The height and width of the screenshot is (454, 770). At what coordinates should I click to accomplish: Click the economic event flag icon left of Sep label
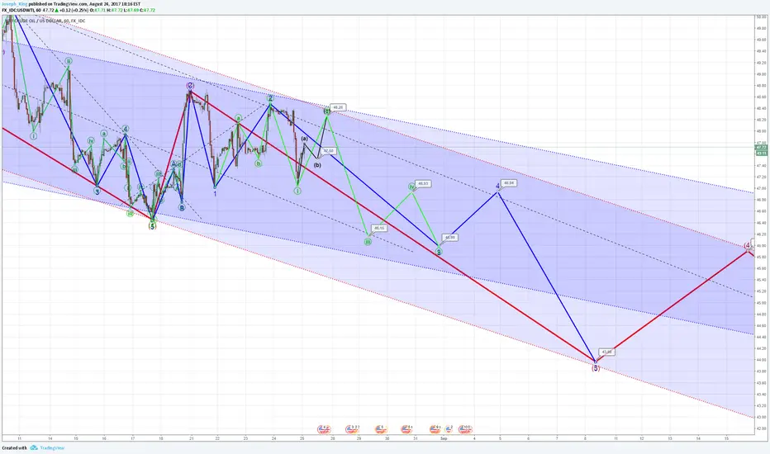click(435, 429)
